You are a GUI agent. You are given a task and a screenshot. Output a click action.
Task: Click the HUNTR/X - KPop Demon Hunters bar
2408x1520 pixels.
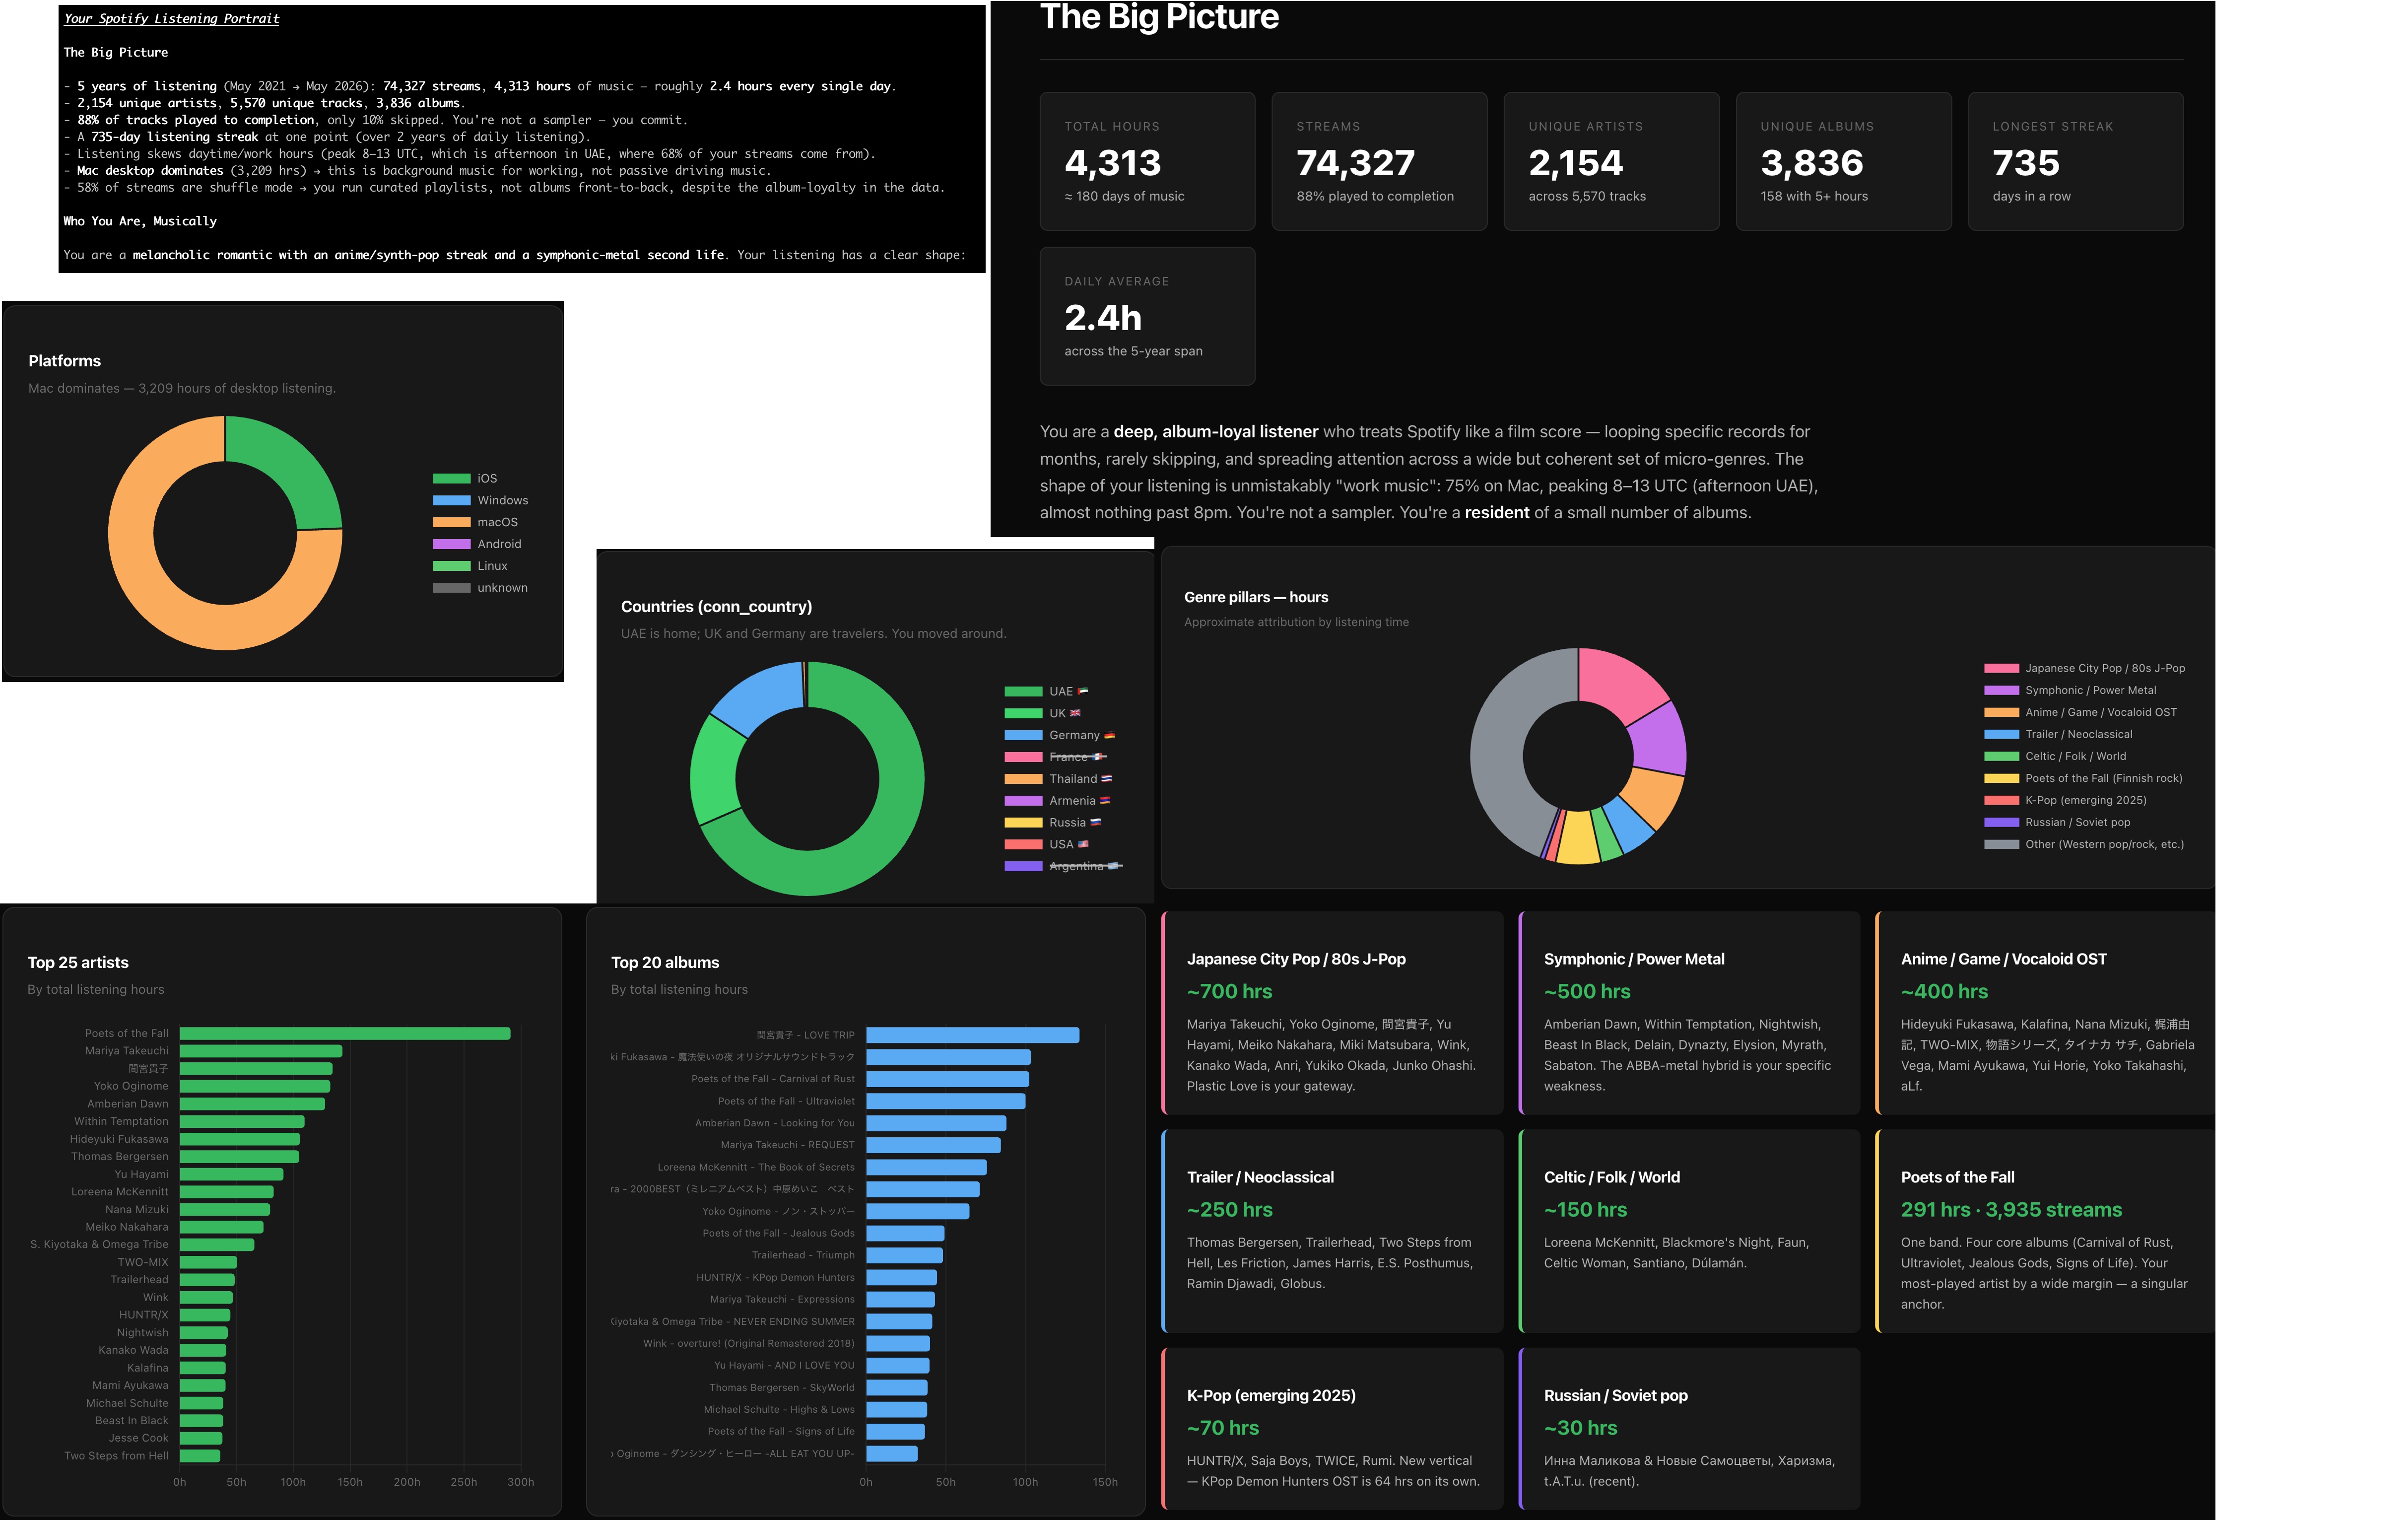[902, 1277]
